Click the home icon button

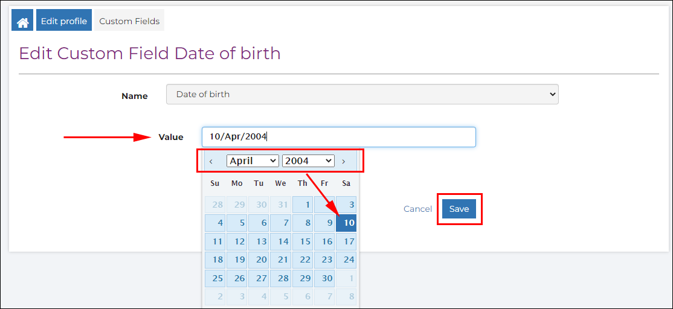(22, 20)
